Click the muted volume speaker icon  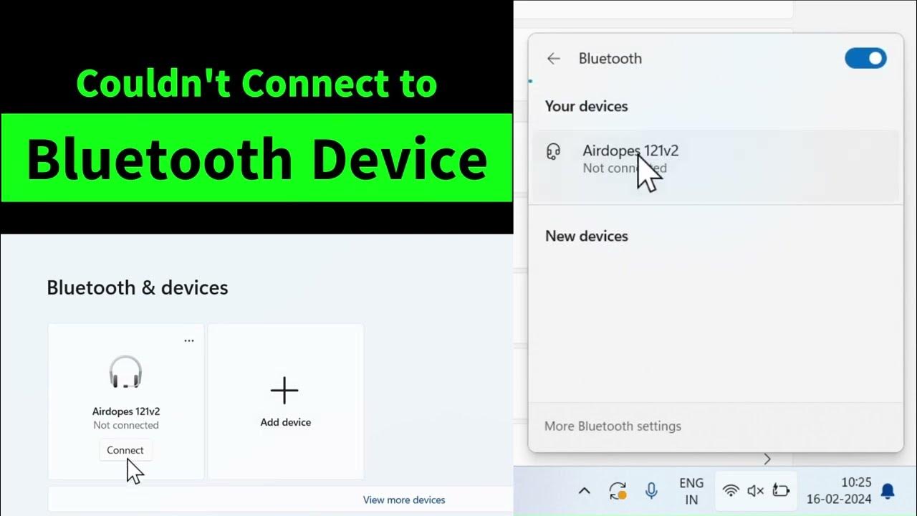[x=756, y=491]
